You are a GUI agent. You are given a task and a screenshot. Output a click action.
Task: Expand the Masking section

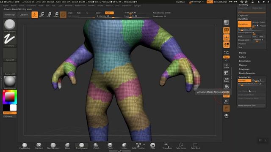[x=243, y=65]
